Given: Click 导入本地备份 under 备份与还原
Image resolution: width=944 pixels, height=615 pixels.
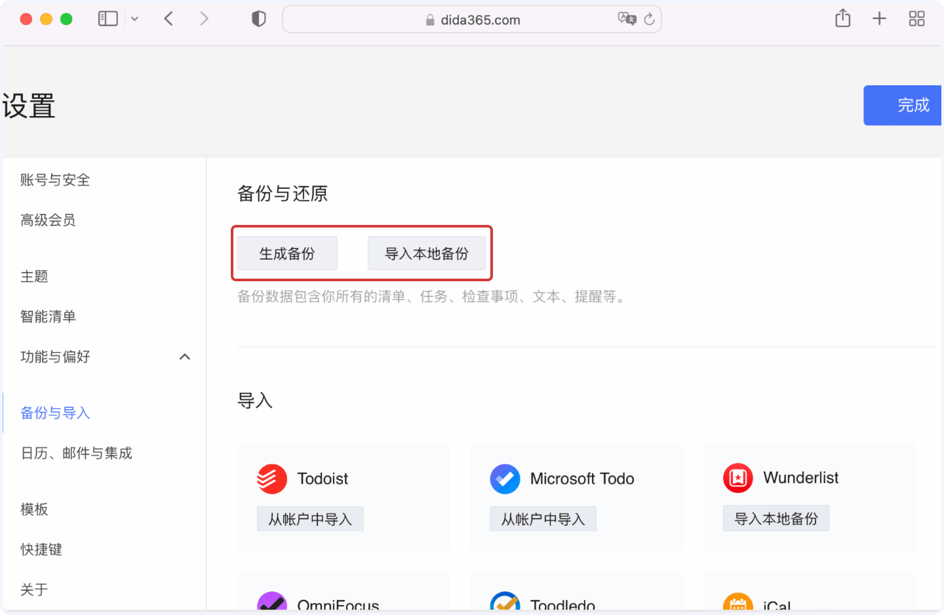Looking at the screenshot, I should pos(427,253).
